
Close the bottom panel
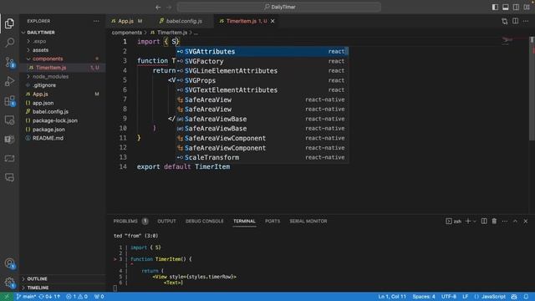(526, 221)
